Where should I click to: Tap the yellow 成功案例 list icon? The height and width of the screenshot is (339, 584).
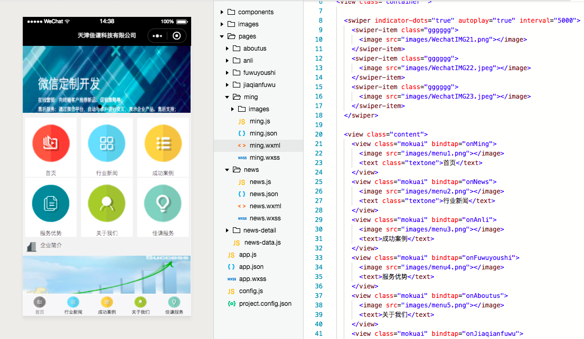coord(163,143)
